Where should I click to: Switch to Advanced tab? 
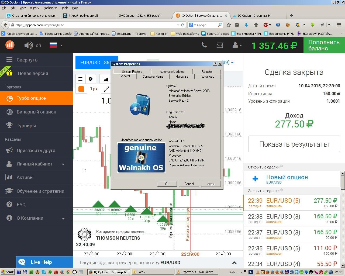pyautogui.click(x=208, y=77)
